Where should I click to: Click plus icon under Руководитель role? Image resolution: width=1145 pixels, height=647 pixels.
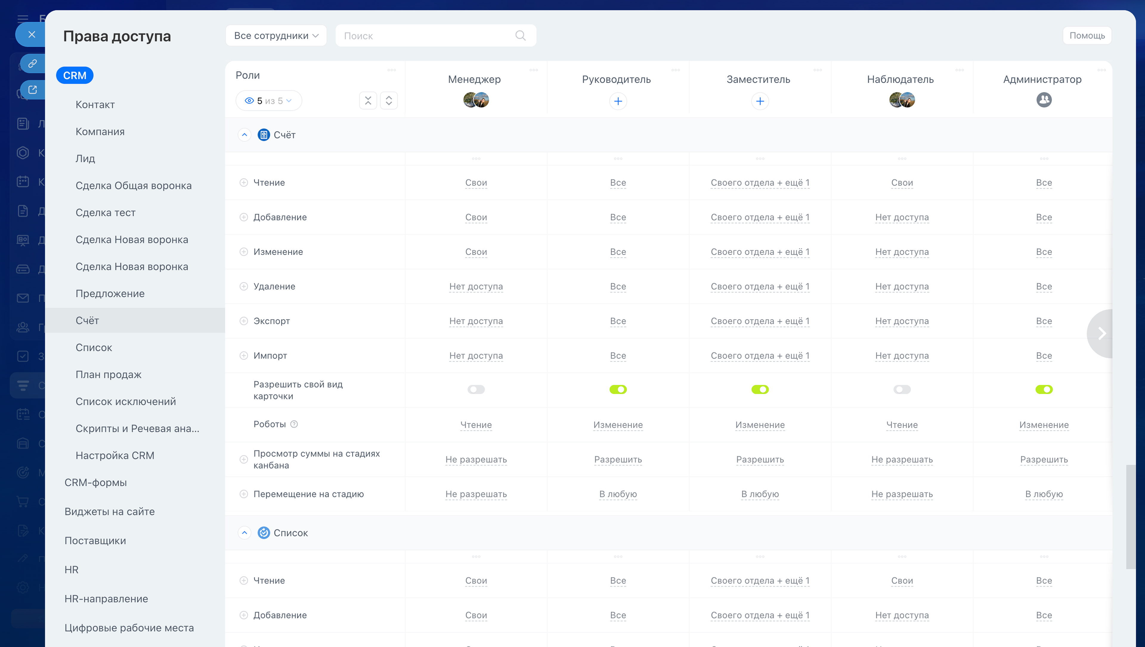pos(618,101)
